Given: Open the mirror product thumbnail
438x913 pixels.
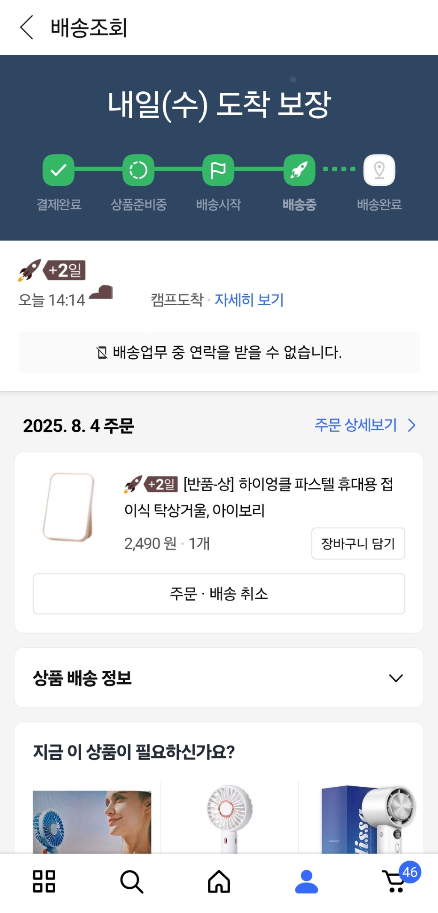Looking at the screenshot, I should pyautogui.click(x=69, y=507).
